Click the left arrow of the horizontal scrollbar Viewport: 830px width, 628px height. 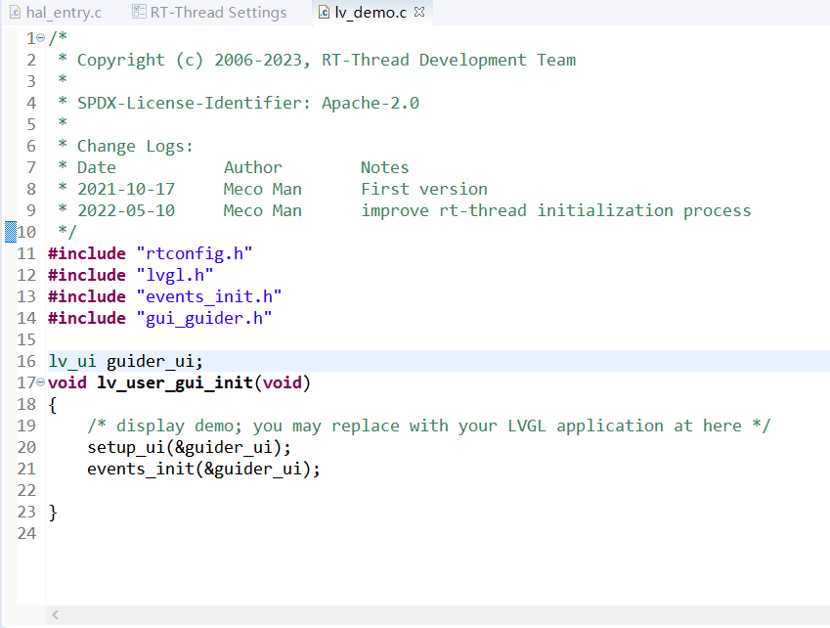[x=55, y=613]
